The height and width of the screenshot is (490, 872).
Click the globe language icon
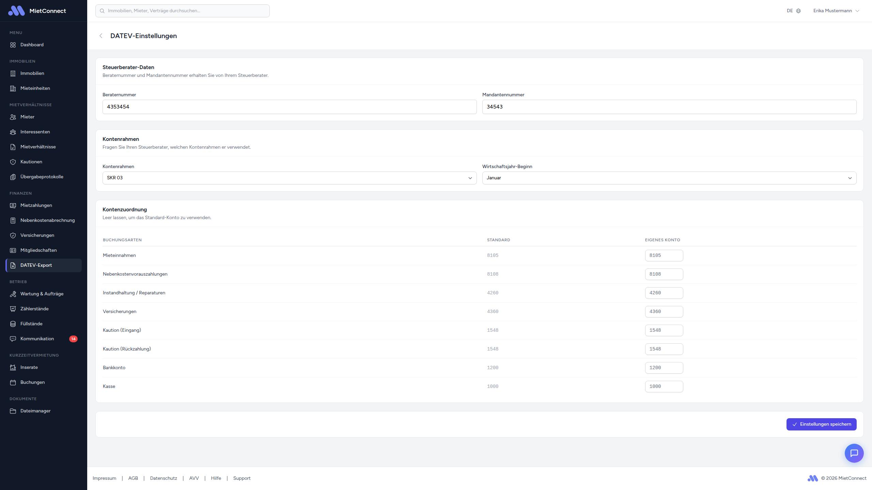(x=798, y=11)
